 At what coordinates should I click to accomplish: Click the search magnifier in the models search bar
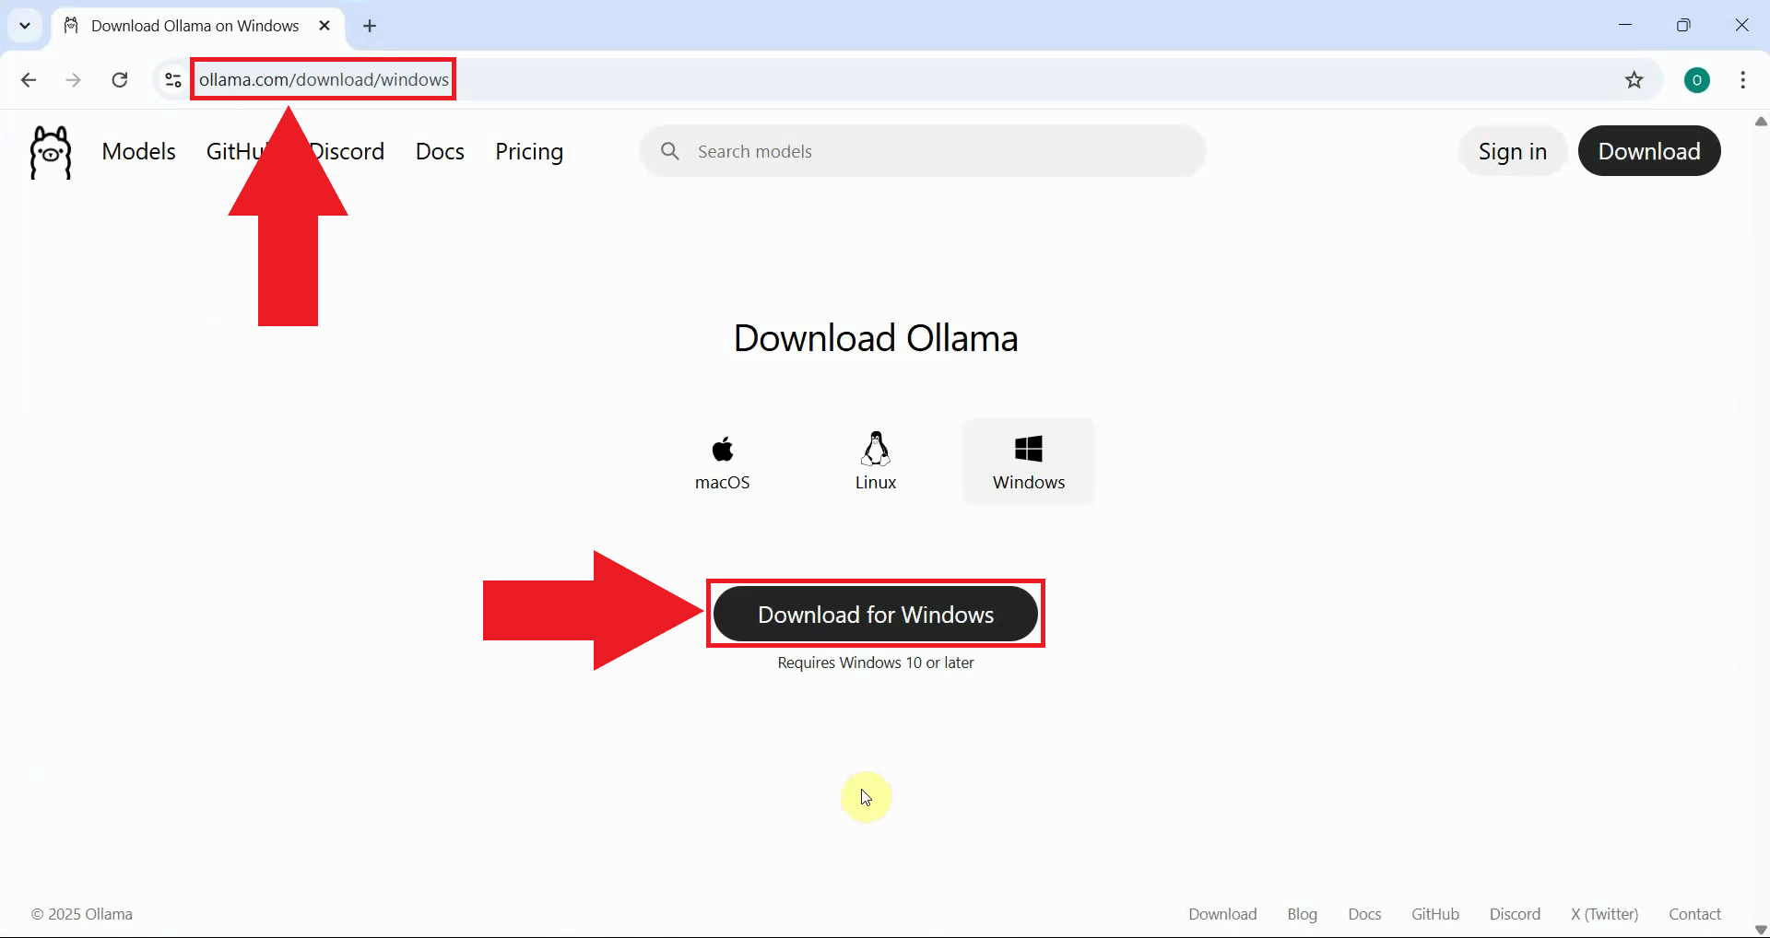pos(670,151)
